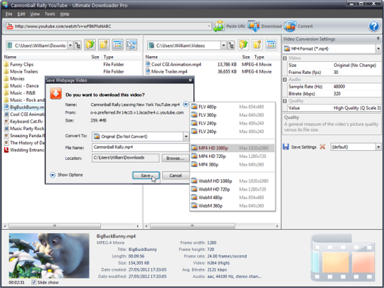The width and height of the screenshot is (384, 288).
Task: Open the View menu
Action: 35,14
